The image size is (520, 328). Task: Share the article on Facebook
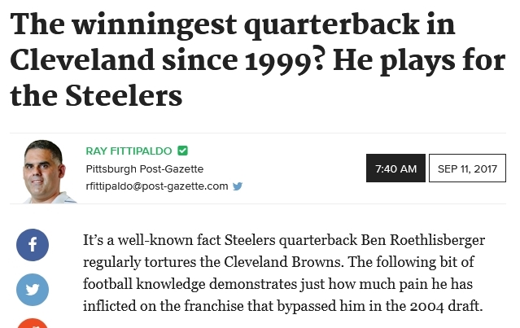tap(33, 245)
